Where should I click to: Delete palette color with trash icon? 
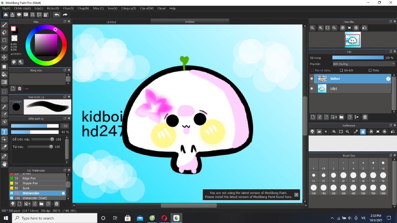click(19, 89)
